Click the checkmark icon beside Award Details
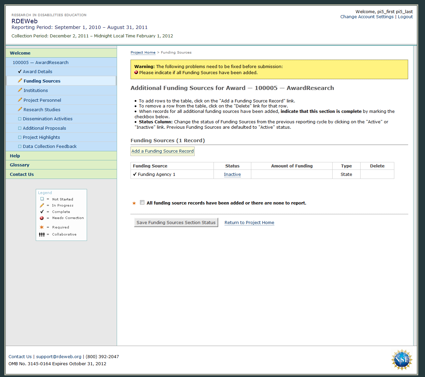 [20, 71]
